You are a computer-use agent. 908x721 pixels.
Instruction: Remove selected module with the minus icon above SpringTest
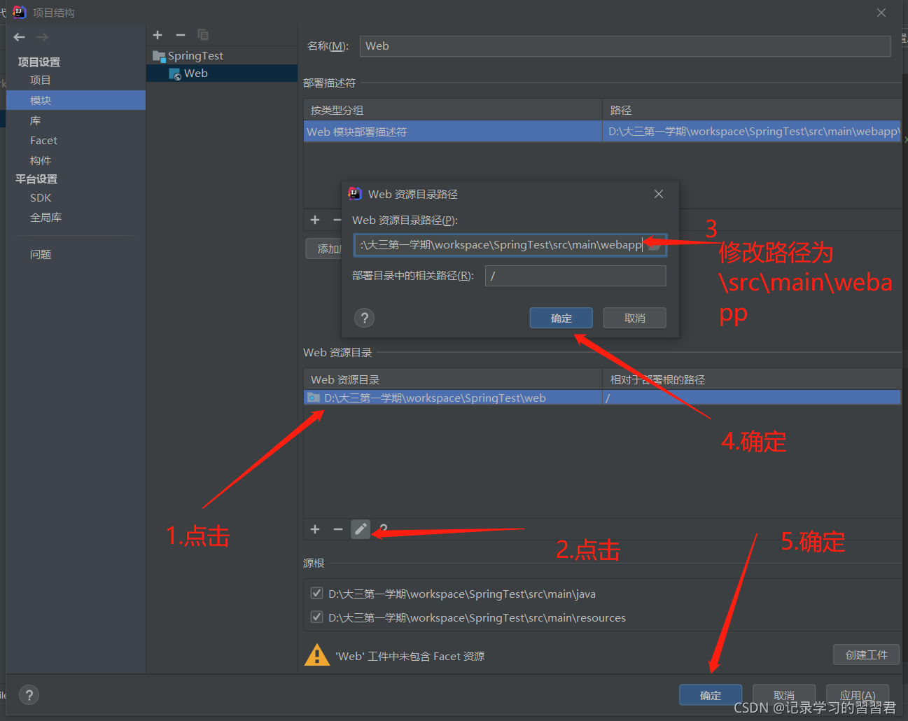click(x=181, y=35)
